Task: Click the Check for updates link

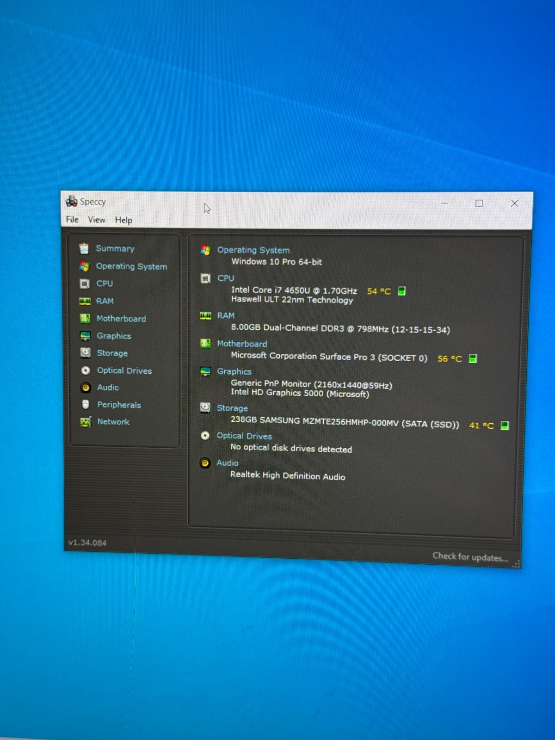Action: click(x=470, y=557)
